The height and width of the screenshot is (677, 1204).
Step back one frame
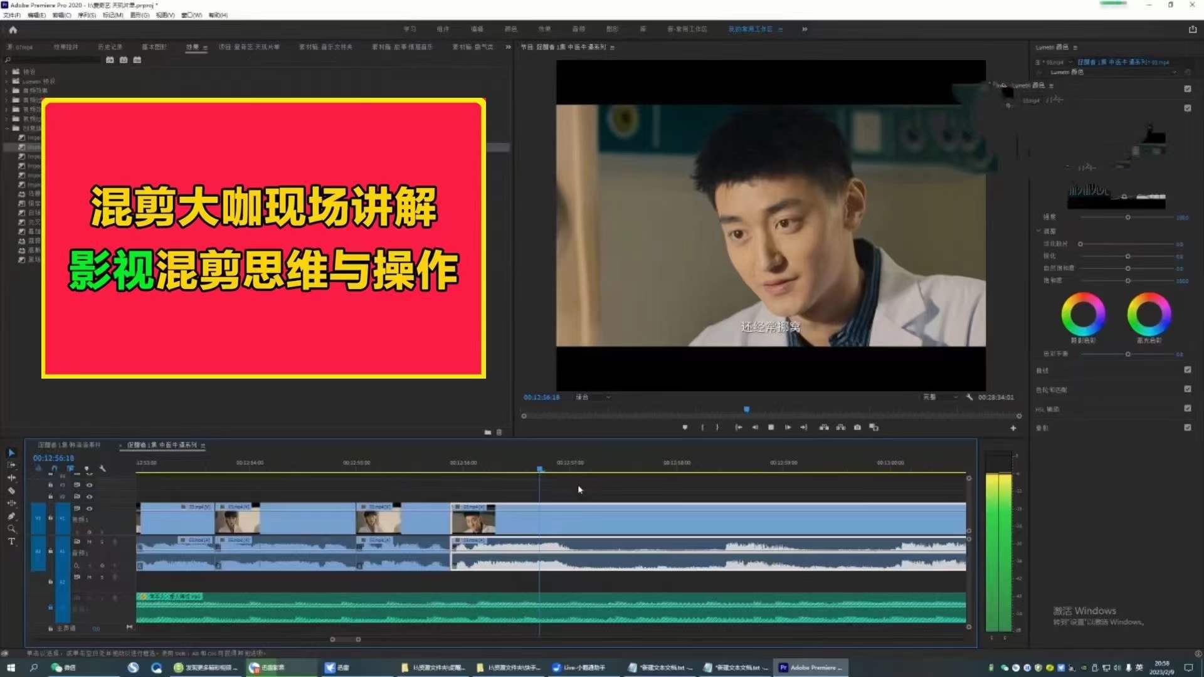click(x=755, y=428)
